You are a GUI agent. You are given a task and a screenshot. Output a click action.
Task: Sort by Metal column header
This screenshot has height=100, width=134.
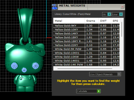pyautogui.click(x=69, y=21)
